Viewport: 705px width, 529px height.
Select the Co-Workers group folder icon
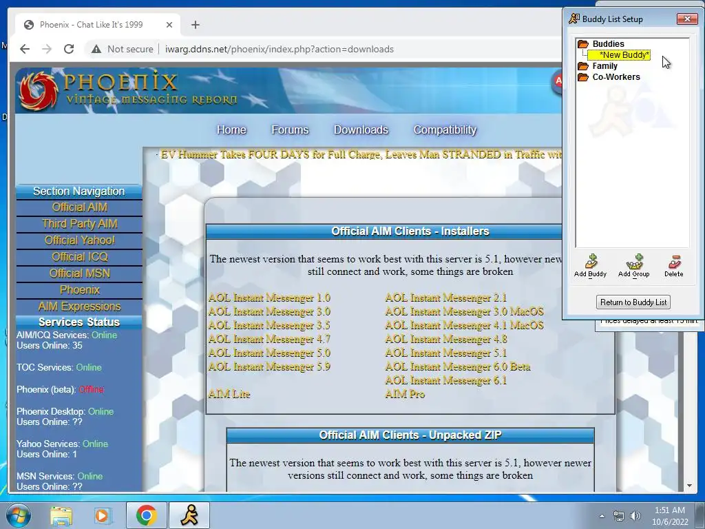coord(583,77)
